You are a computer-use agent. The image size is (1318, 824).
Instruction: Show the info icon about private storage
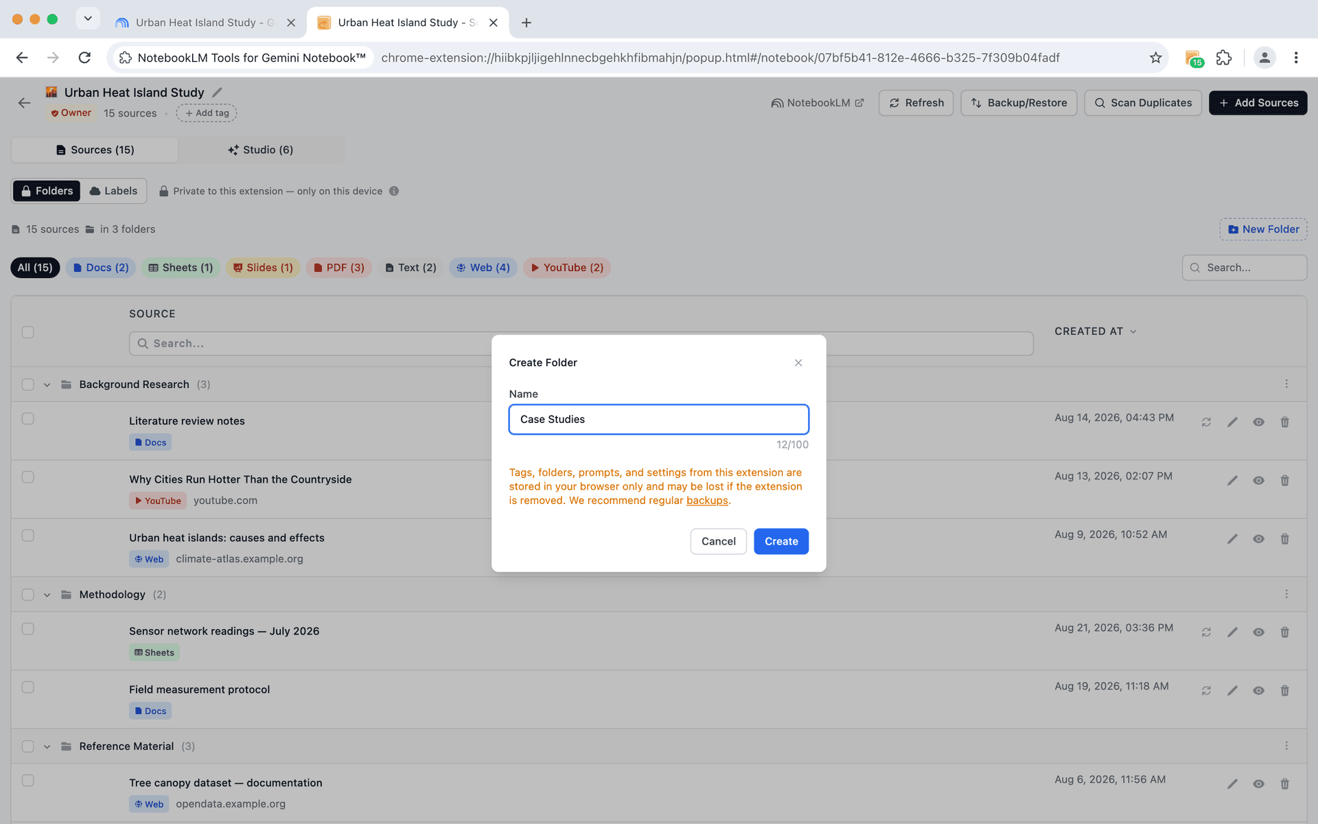(x=394, y=191)
